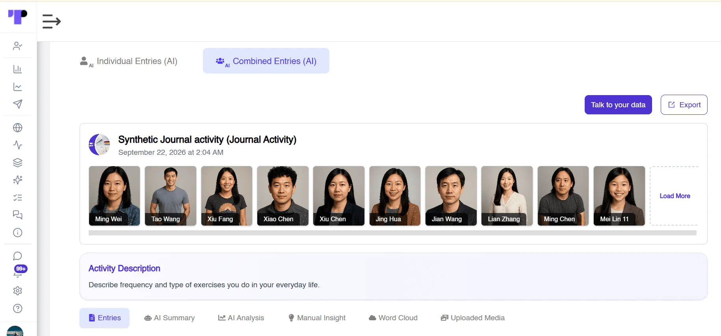View the Word Cloud tab

[393, 318]
